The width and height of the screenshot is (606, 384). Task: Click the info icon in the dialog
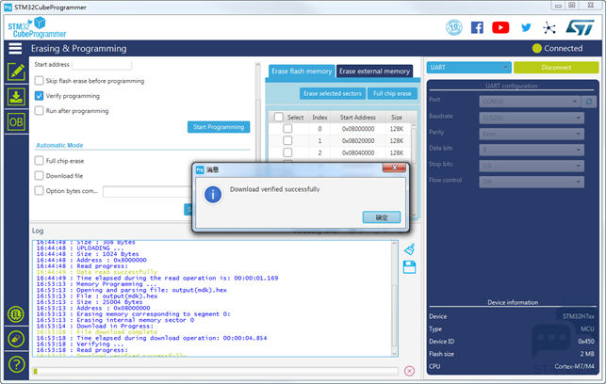pos(213,195)
